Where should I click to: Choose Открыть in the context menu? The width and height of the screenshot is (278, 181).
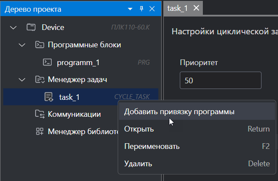(x=197, y=129)
